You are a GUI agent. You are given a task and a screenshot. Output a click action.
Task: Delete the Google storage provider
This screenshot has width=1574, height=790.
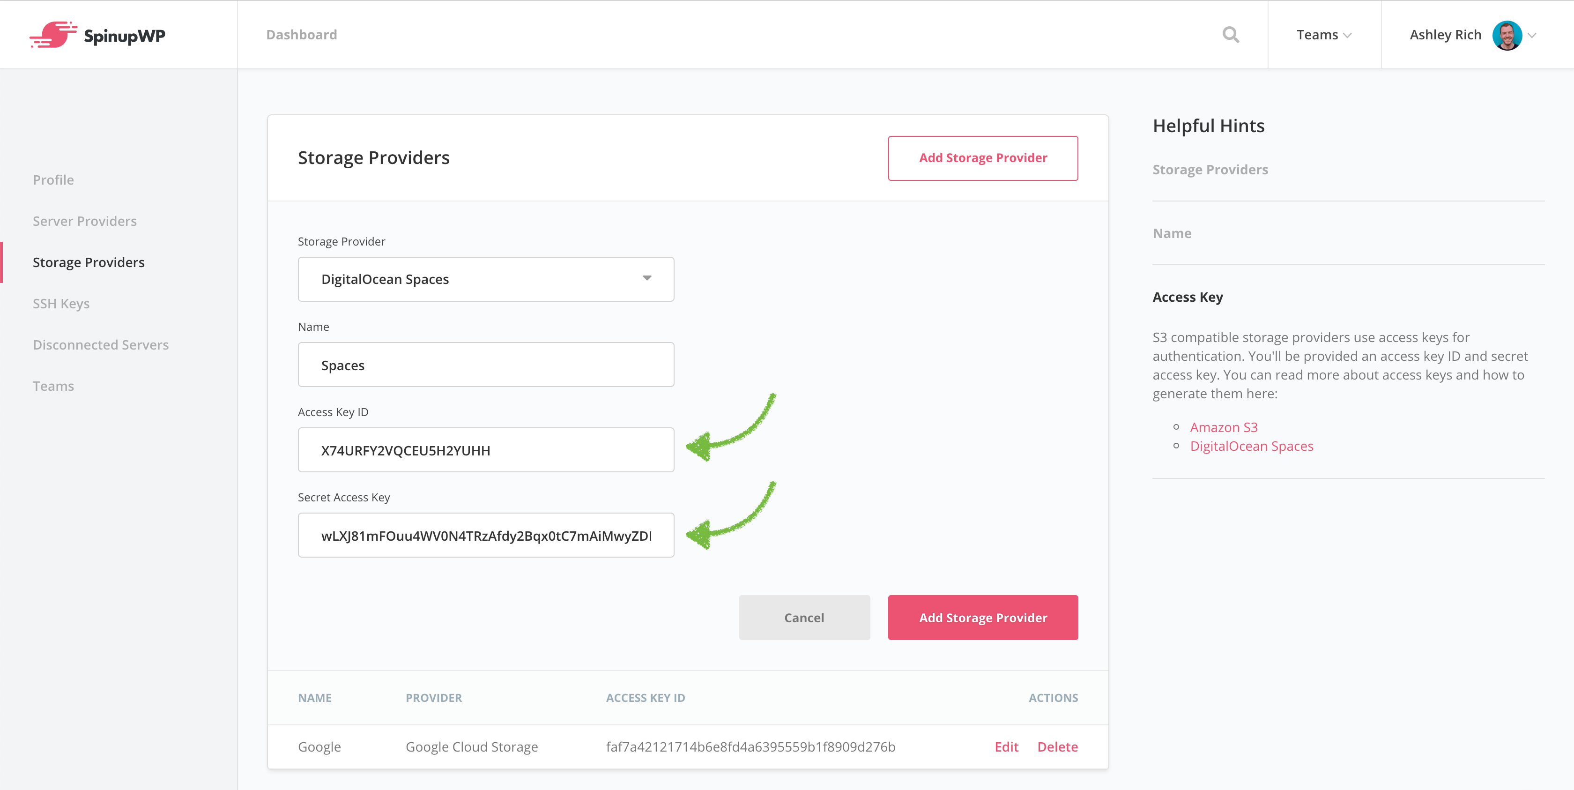tap(1057, 746)
